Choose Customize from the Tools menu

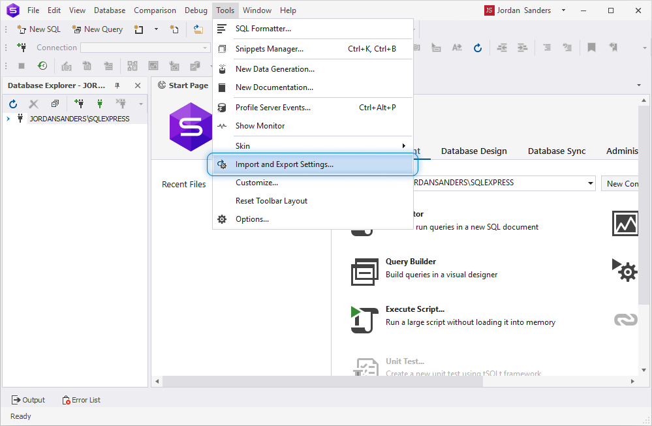(x=313, y=183)
